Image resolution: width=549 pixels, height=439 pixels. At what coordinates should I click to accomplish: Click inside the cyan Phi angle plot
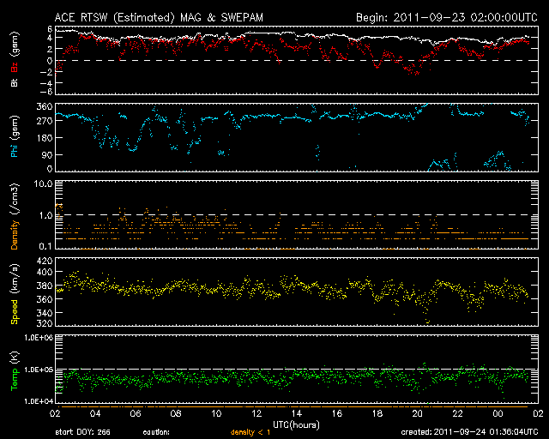coord(297,137)
